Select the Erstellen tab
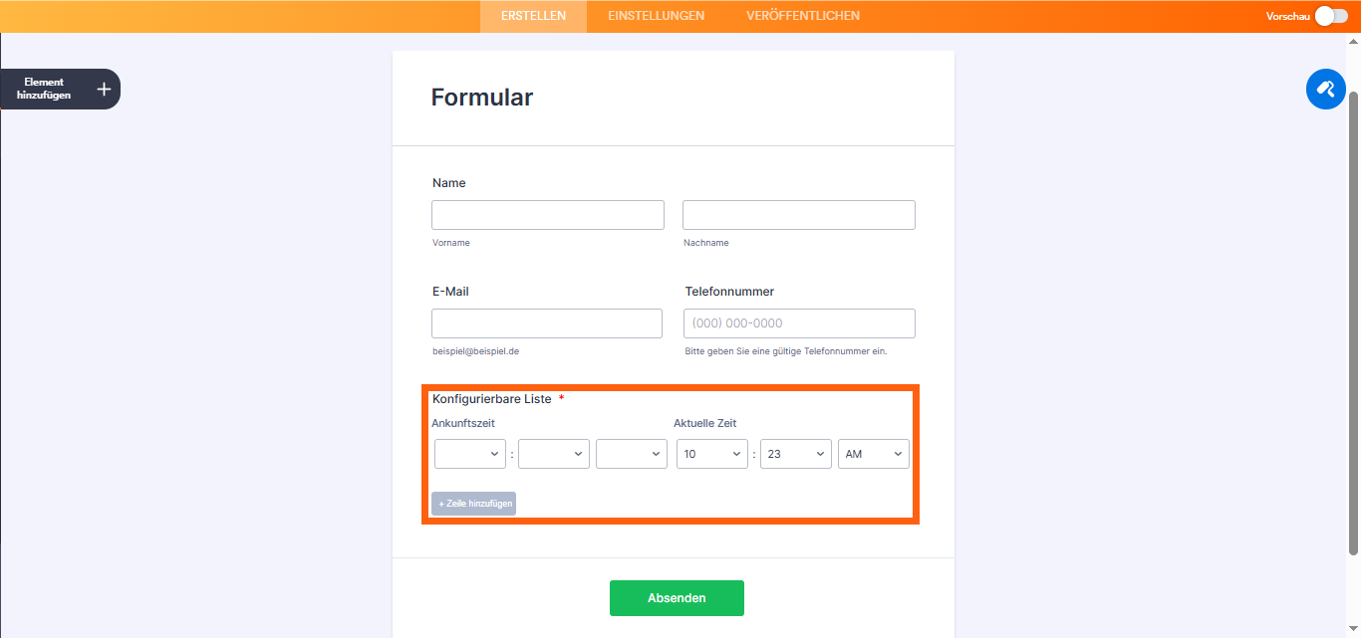This screenshot has width=1361, height=638. 534,16
